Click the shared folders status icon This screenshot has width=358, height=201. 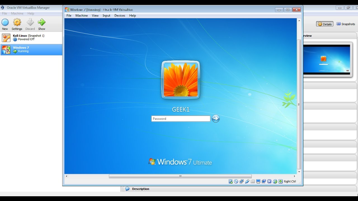(x=253, y=181)
